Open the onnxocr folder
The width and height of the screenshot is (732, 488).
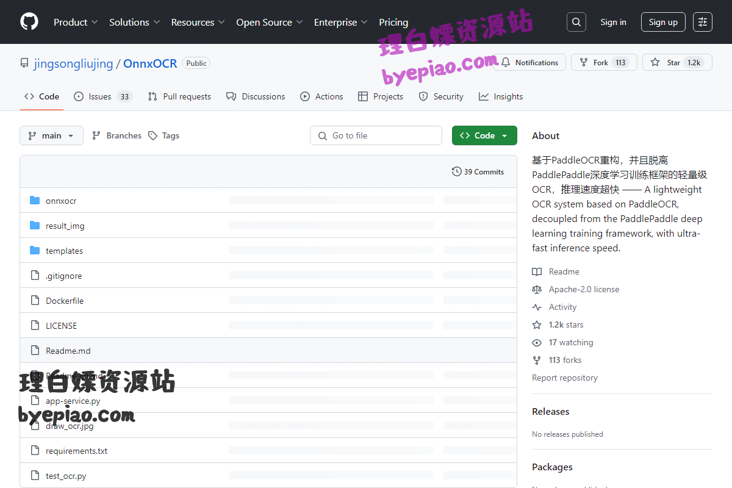(61, 201)
